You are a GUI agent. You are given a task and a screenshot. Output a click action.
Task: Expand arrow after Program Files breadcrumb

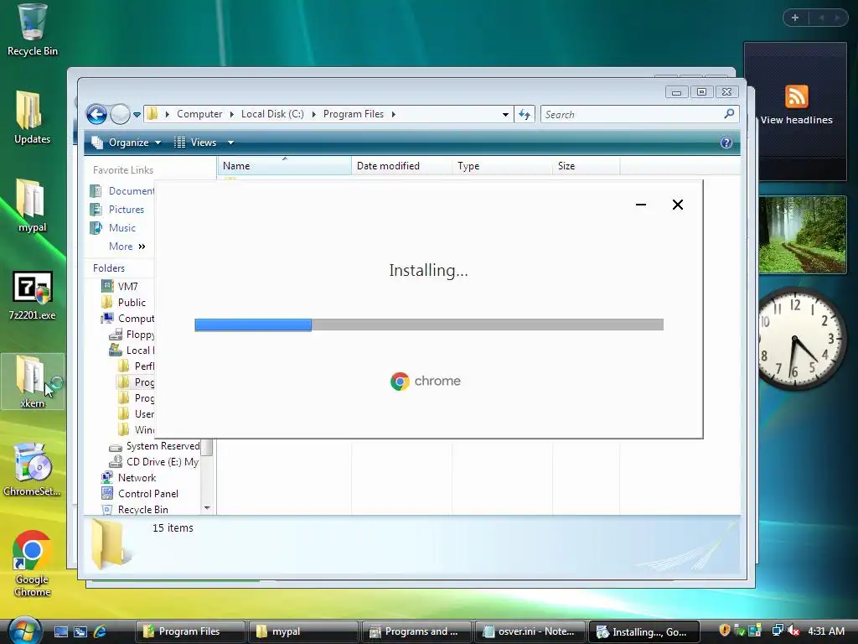tap(394, 114)
